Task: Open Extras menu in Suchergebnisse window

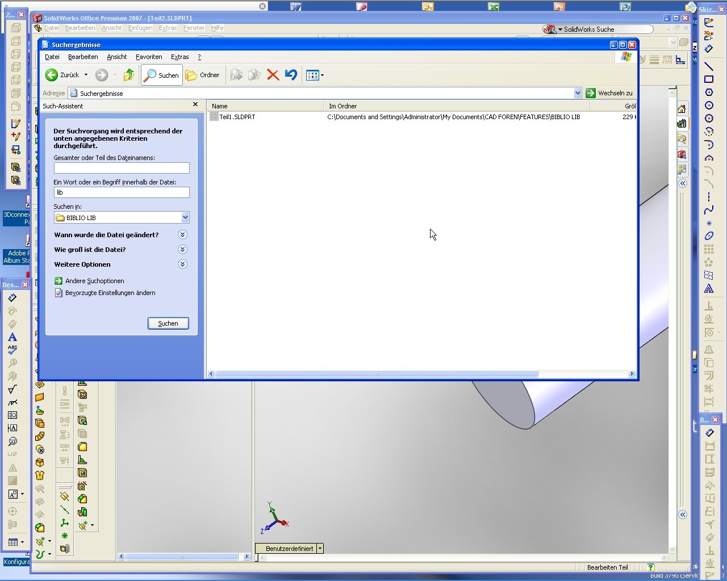Action: tap(180, 57)
